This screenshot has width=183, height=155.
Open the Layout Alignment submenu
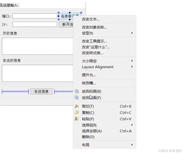(105, 67)
